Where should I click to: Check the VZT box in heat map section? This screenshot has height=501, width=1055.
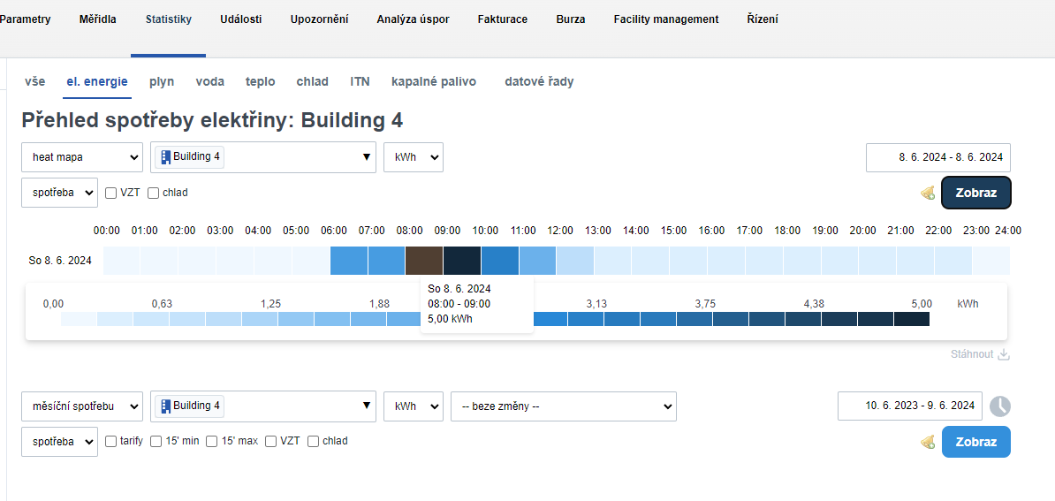[111, 193]
